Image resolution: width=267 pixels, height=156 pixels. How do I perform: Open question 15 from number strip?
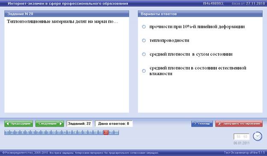click(80, 132)
